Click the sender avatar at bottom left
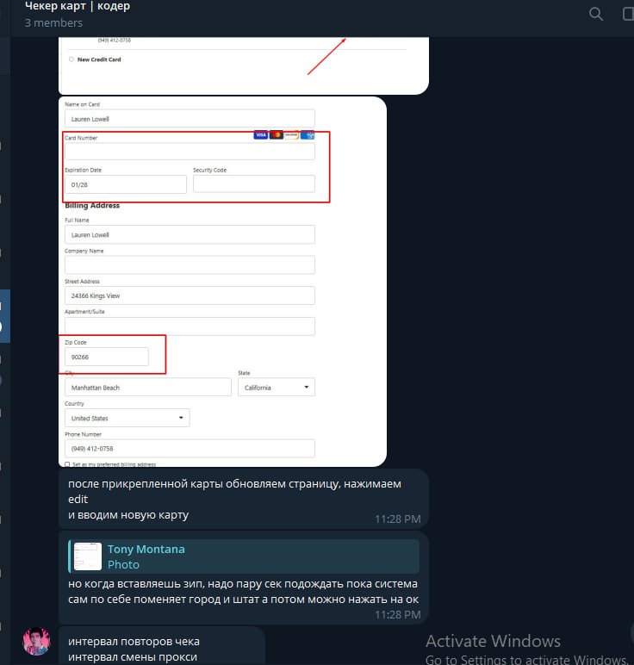This screenshot has height=665, width=634. (36, 641)
